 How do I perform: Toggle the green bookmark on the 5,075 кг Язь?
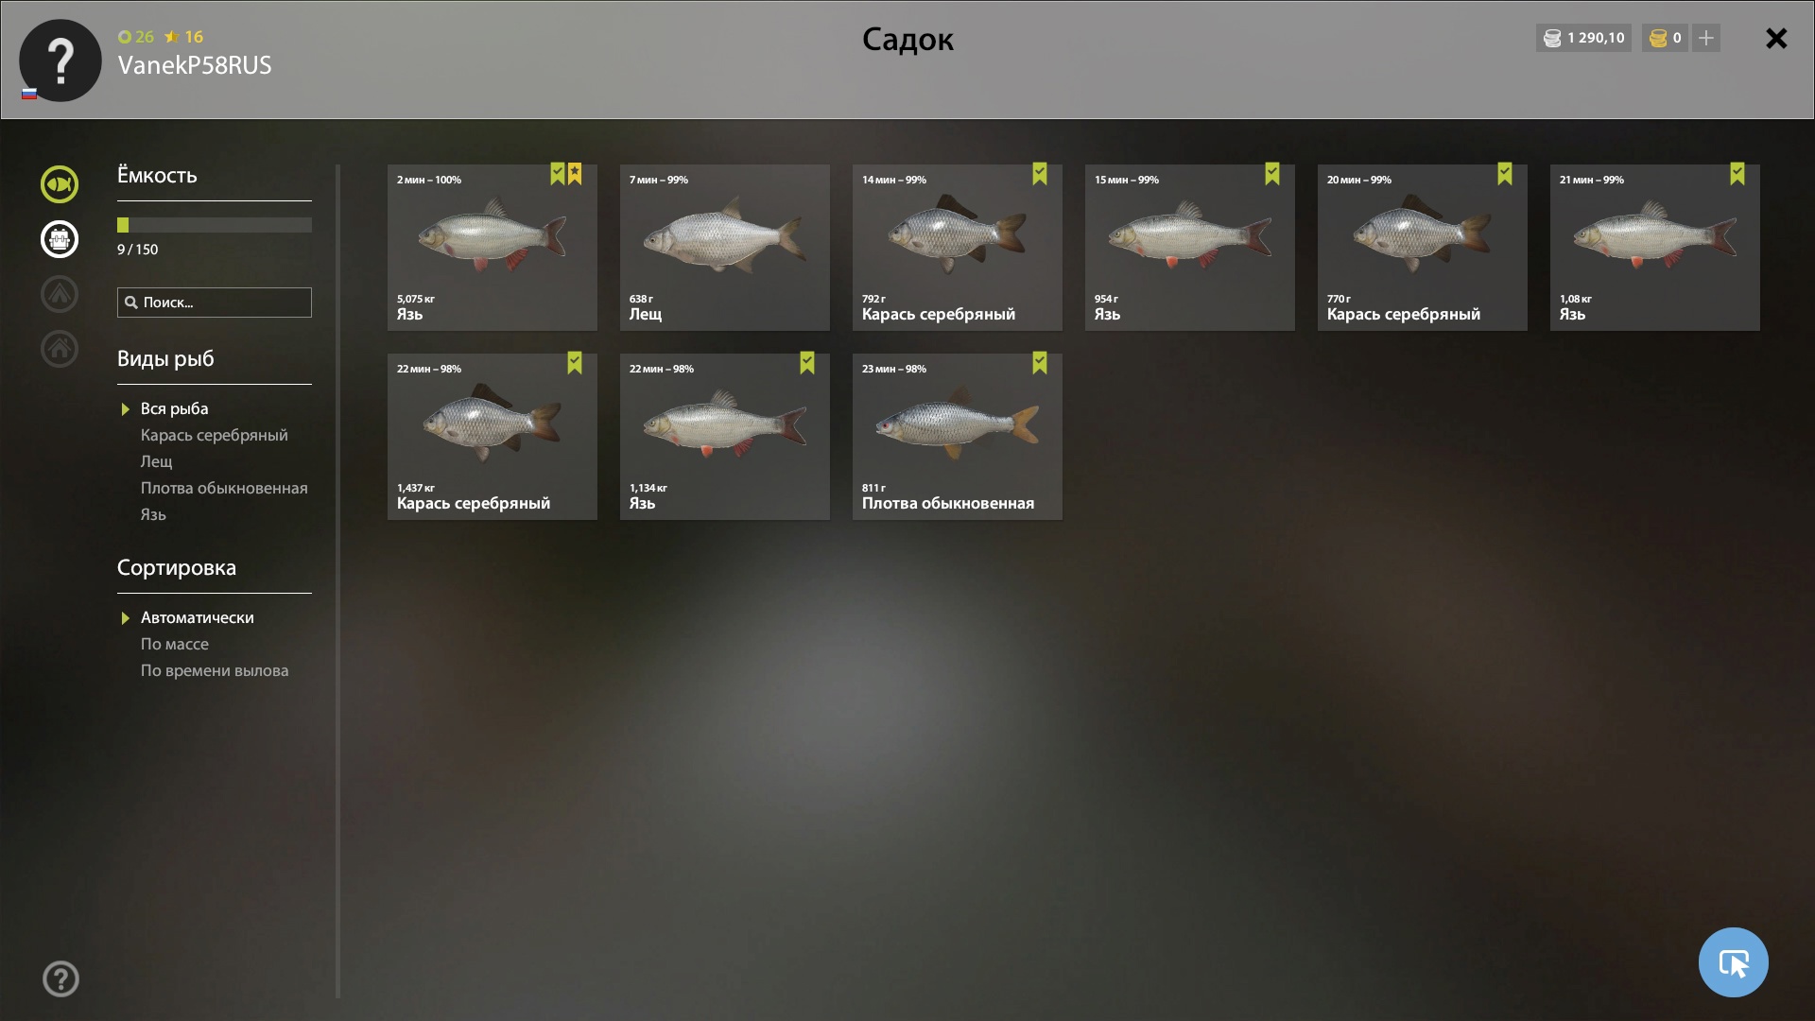click(x=558, y=174)
